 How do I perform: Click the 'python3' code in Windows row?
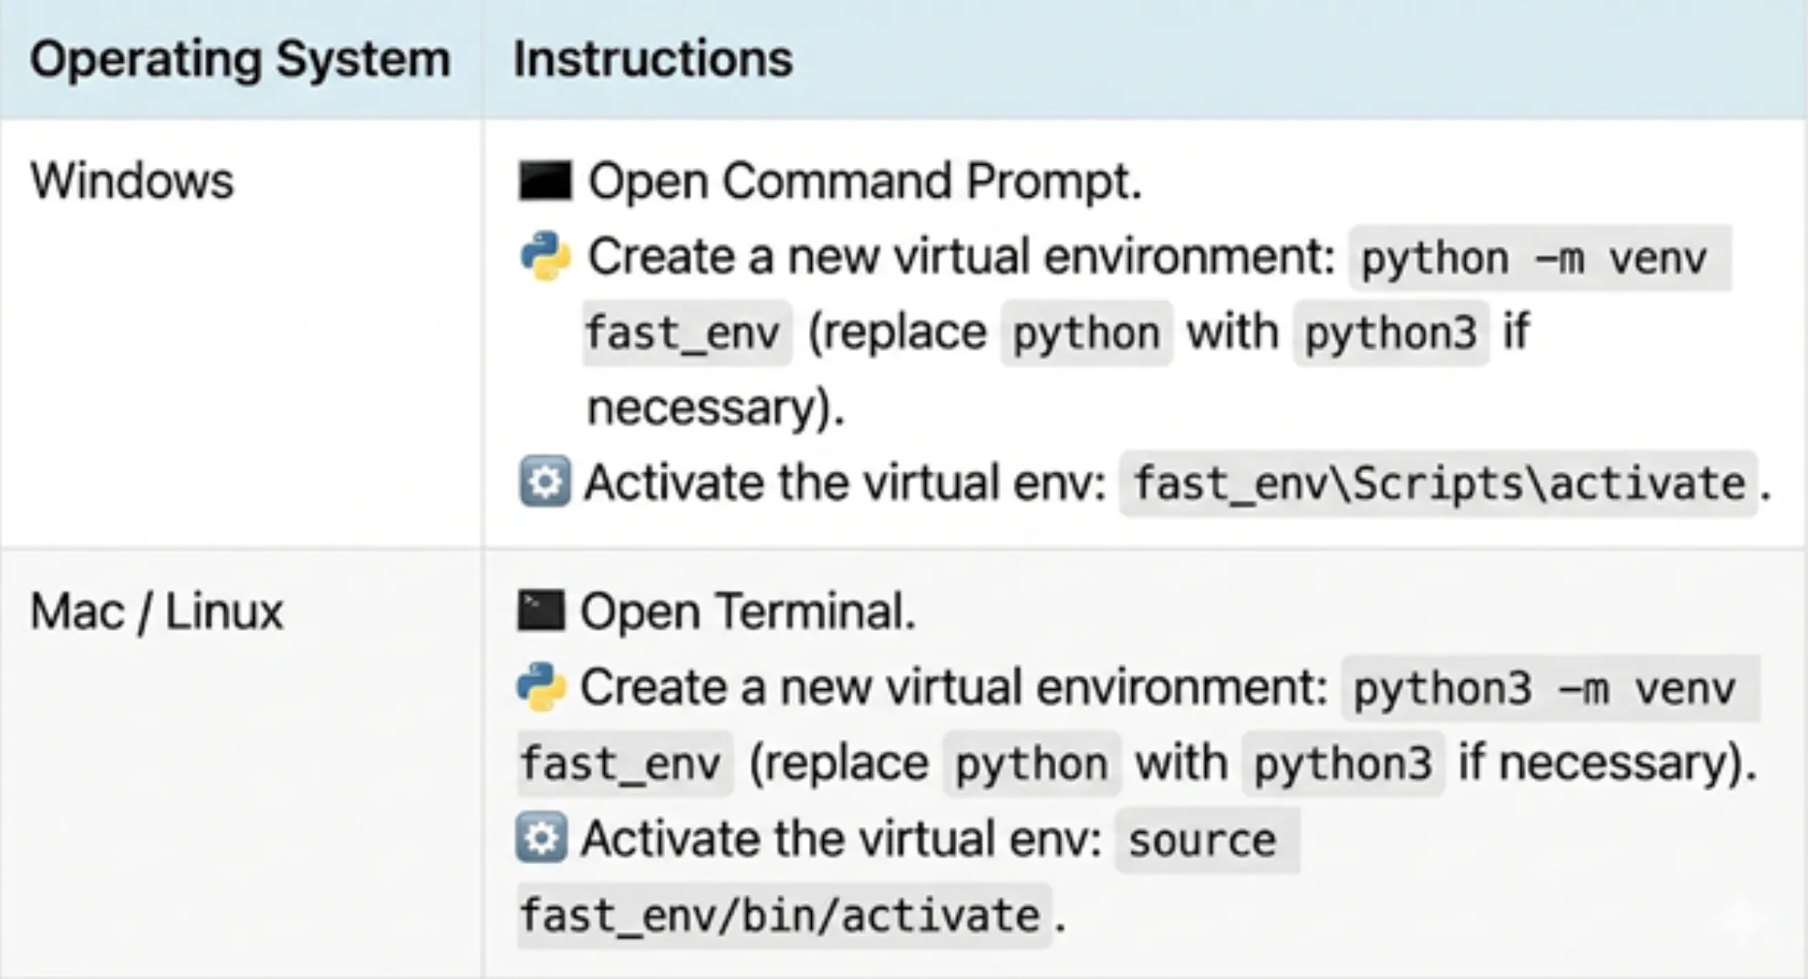(1390, 334)
